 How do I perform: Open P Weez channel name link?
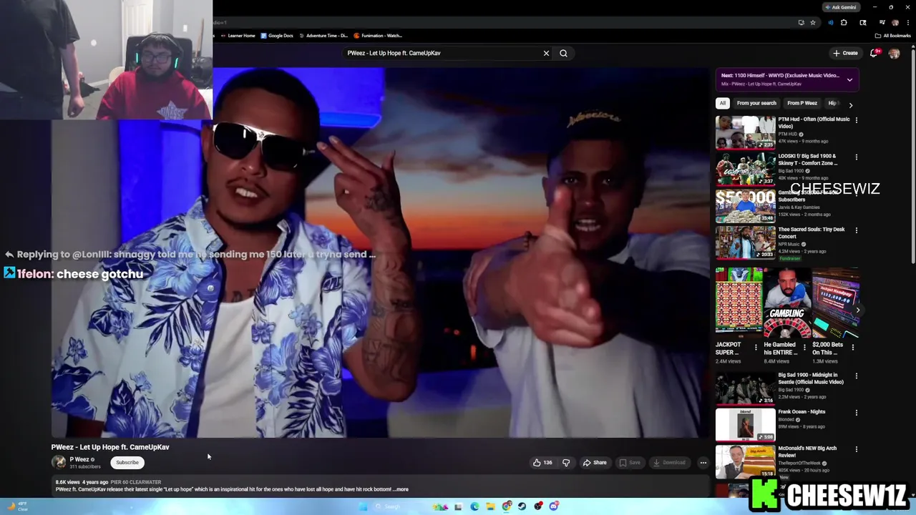coord(79,460)
